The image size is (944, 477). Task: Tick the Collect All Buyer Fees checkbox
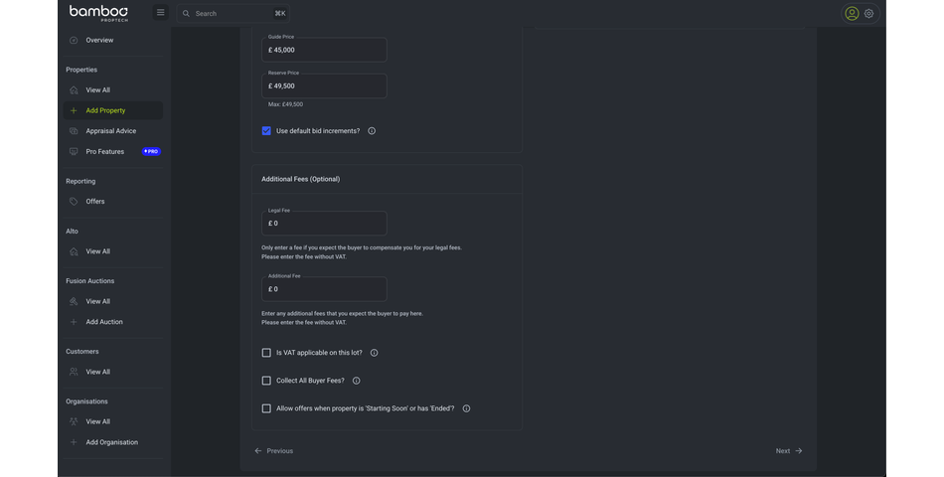coord(266,381)
